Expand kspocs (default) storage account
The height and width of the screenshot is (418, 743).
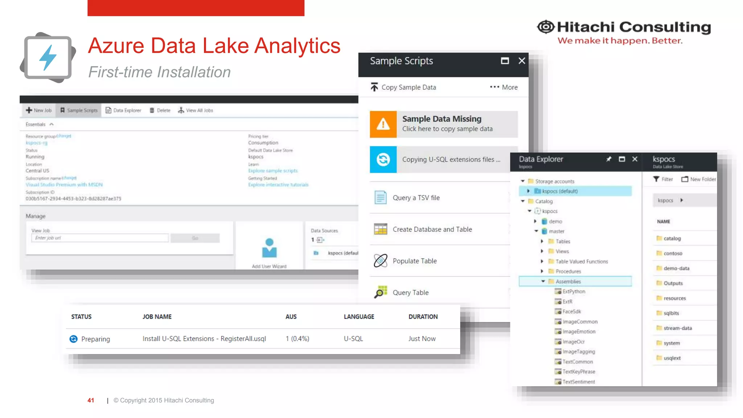click(x=529, y=191)
